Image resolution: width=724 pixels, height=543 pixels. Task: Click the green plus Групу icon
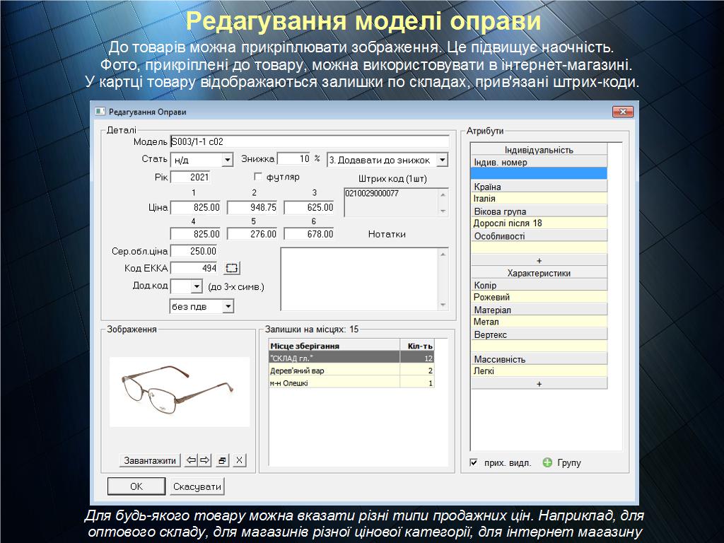(x=547, y=462)
